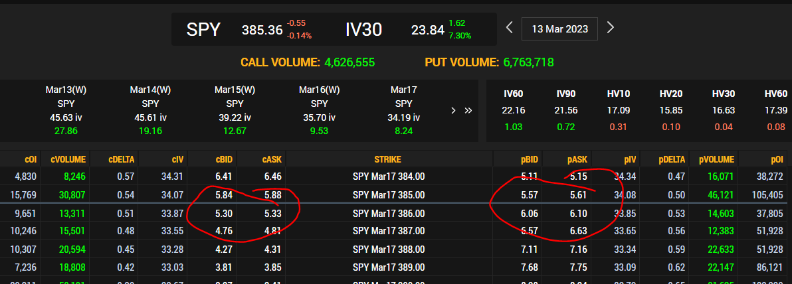Click put volume figure 6,763,718
The image size is (792, 284).
coord(529,62)
